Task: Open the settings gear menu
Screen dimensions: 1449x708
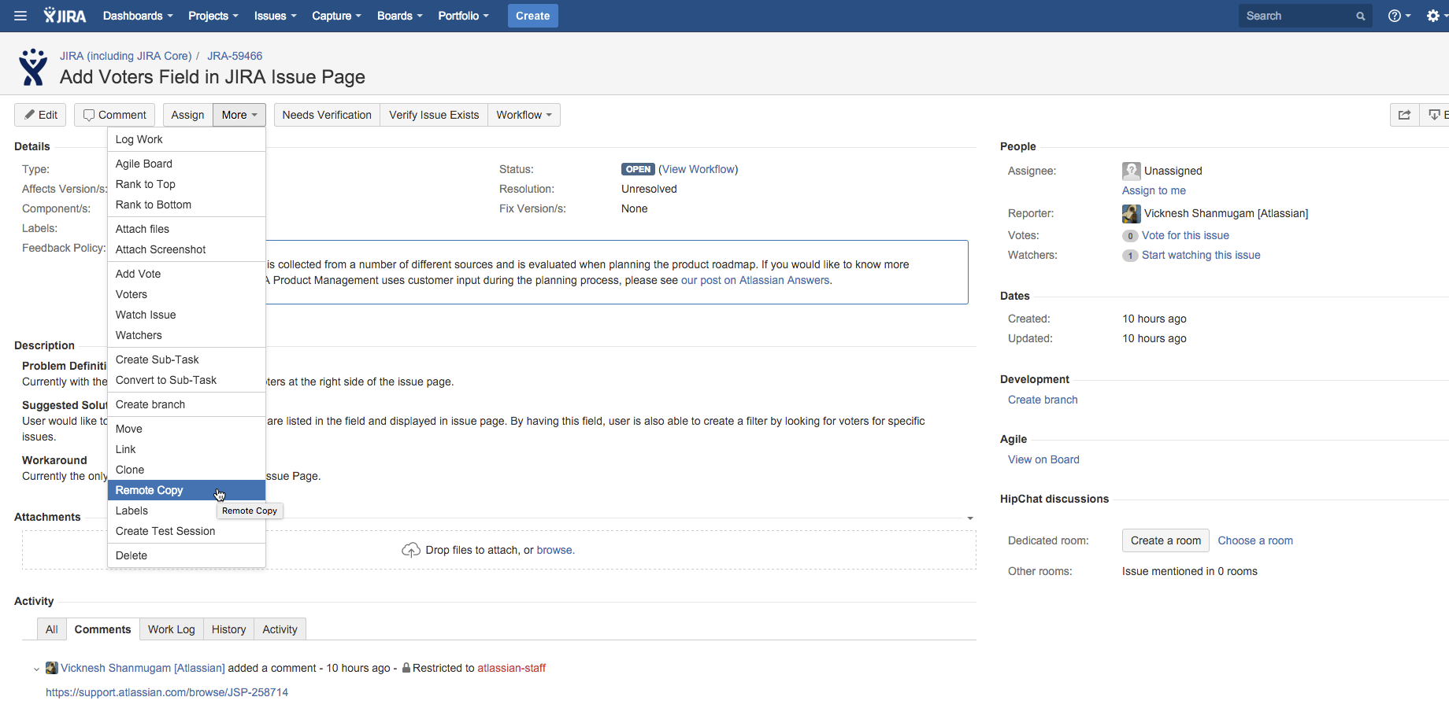Action: click(x=1436, y=16)
